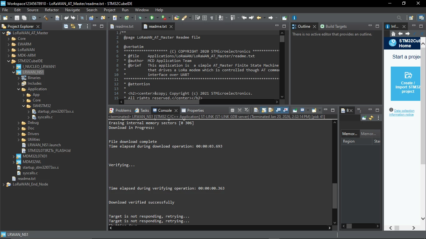The height and width of the screenshot is (239, 426).
Task: Click the Open Element folder icon
Action: coord(177,18)
